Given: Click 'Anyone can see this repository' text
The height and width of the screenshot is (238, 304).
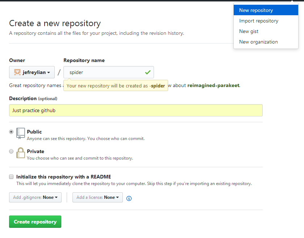Looking at the screenshot, I should click(x=86, y=139).
